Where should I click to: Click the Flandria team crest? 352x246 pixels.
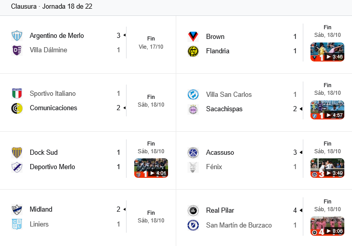(193, 51)
